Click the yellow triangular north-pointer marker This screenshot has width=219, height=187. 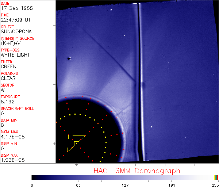pos(74,142)
